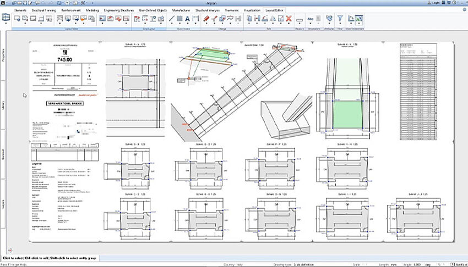
Task: Open the Measure tool
Action: click(x=300, y=19)
